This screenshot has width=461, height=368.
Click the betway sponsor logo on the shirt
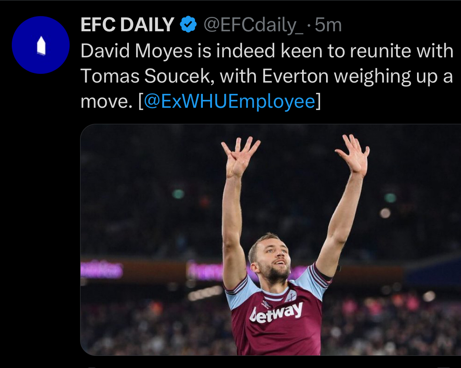click(276, 312)
